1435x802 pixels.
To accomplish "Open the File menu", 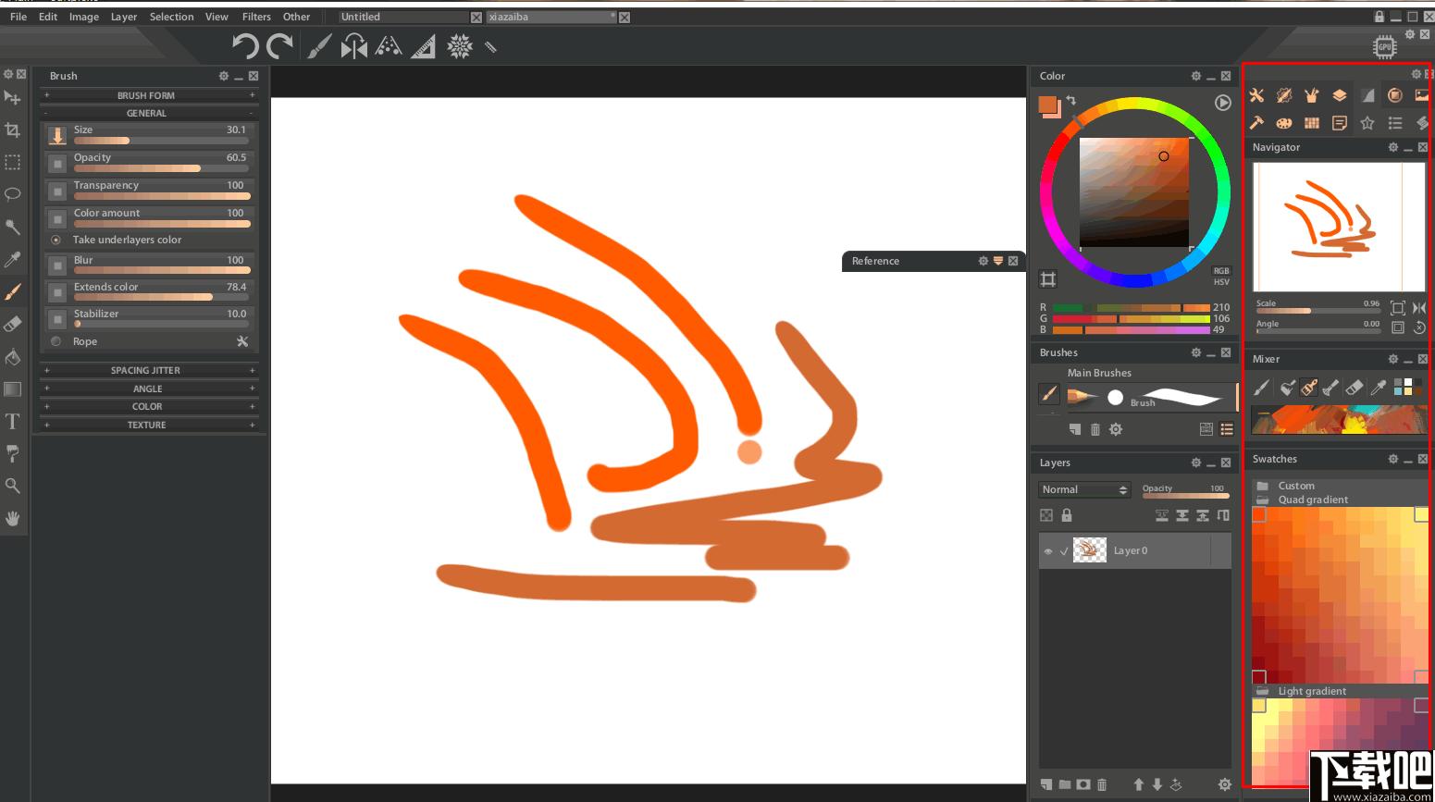I will pyautogui.click(x=19, y=17).
